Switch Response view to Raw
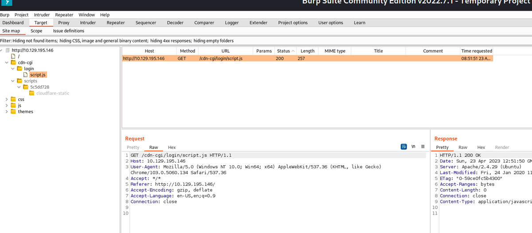532x233 pixels. coord(463,148)
